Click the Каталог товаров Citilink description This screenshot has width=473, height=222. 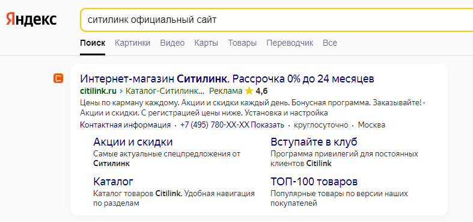point(174,198)
